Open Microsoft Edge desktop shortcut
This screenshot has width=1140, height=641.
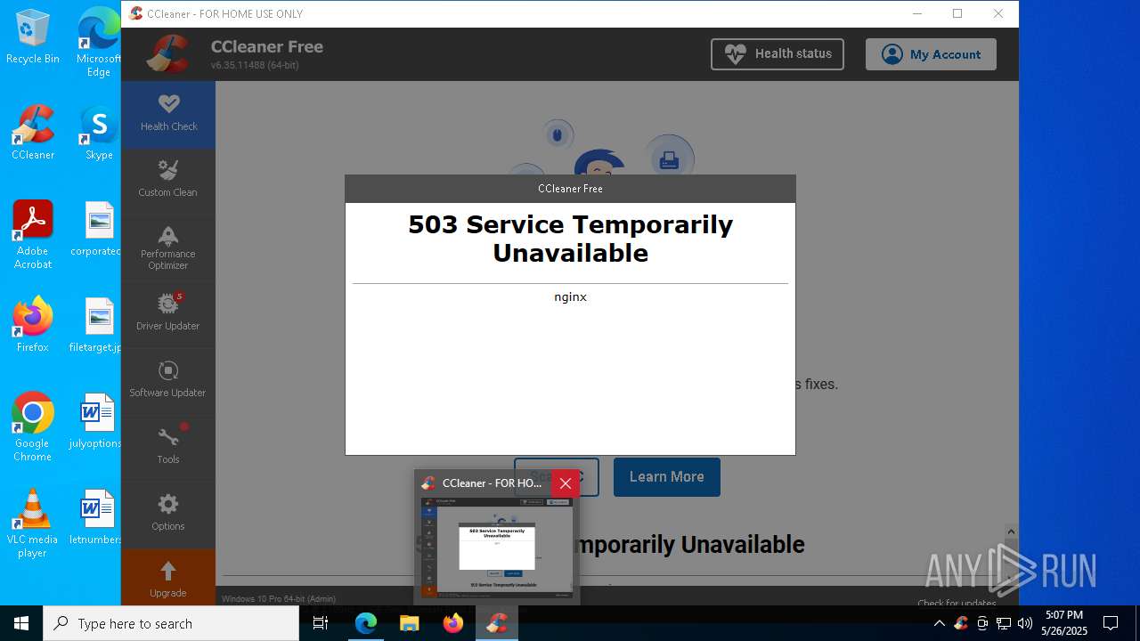click(99, 42)
